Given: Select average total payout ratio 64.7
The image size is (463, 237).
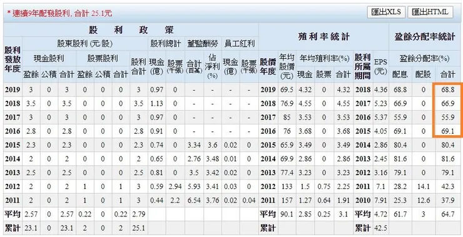Looking at the screenshot, I should 448,214.
